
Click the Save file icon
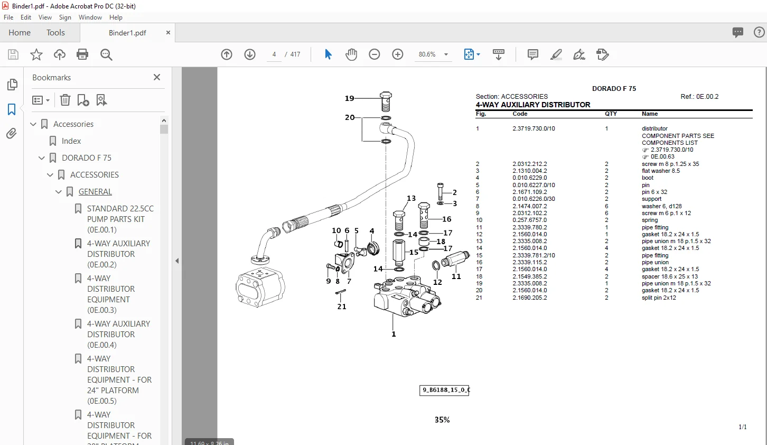(x=13, y=54)
